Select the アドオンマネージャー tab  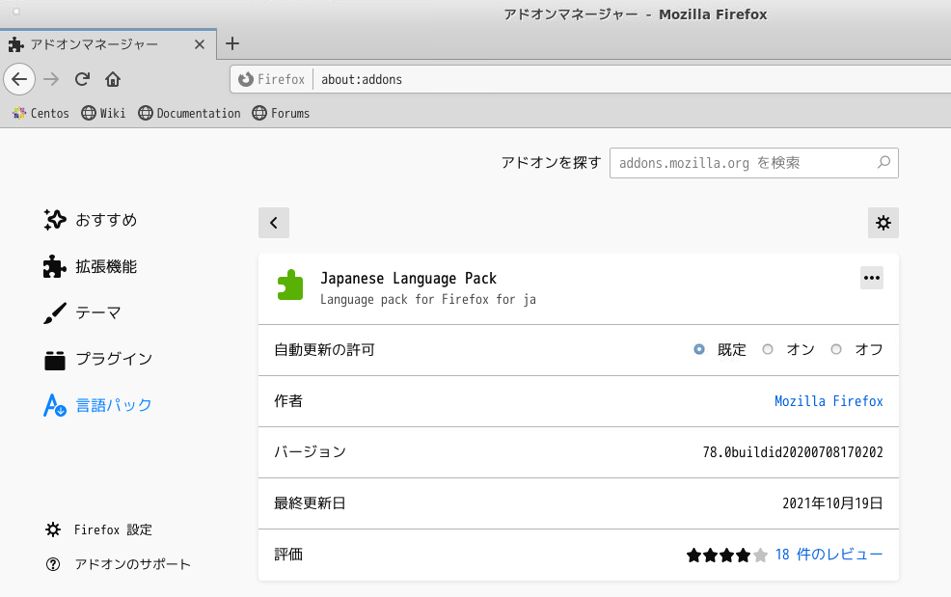(108, 44)
